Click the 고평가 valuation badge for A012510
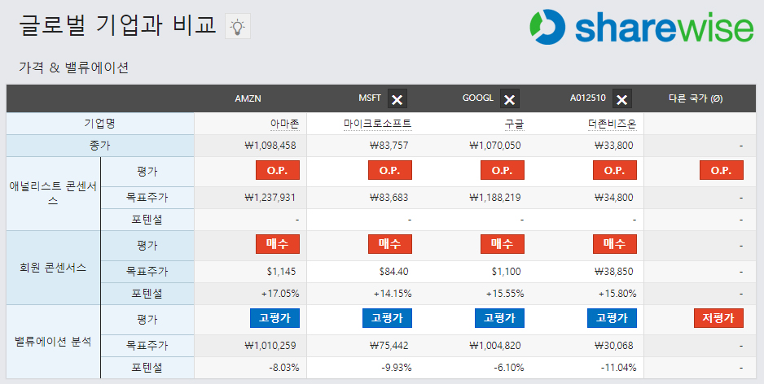 coord(612,318)
